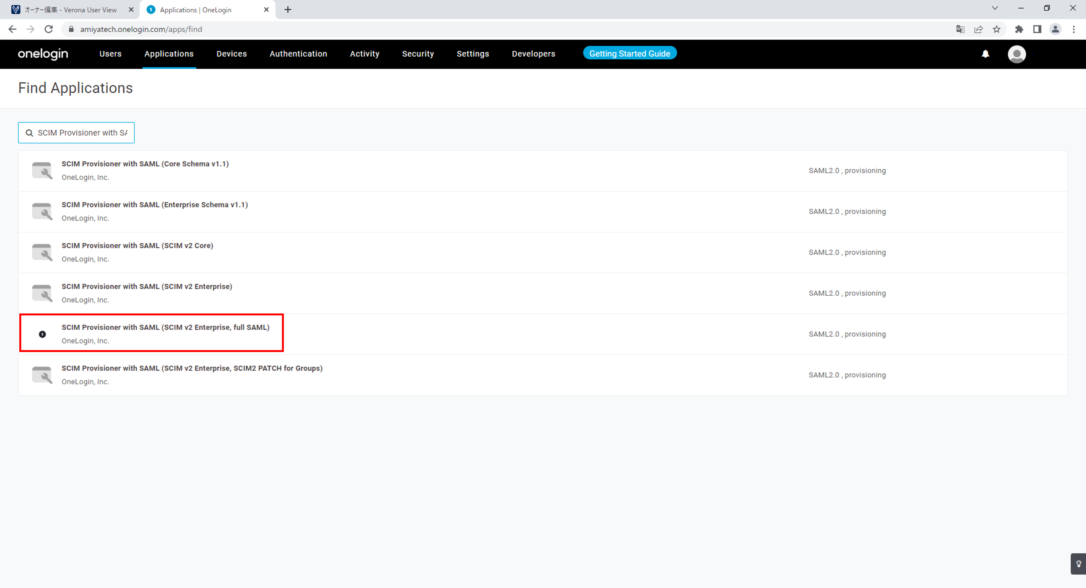Click the browser address bar URL

[141, 29]
